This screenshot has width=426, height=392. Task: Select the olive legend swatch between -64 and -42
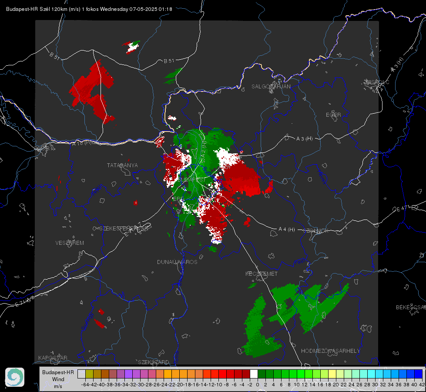[x=89, y=374]
